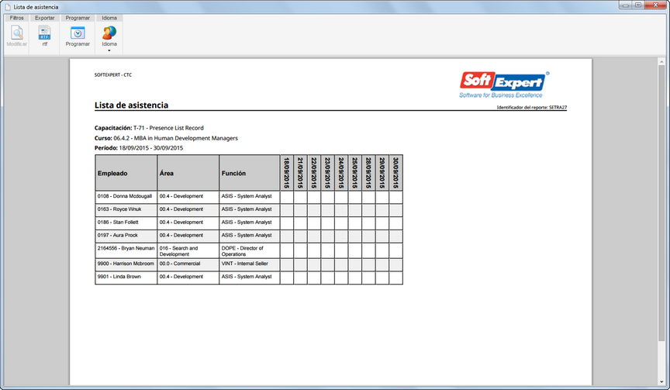Image resolution: width=670 pixels, height=390 pixels.
Task: Click the 0108 - Donna Mcdougall row
Action: point(249,197)
